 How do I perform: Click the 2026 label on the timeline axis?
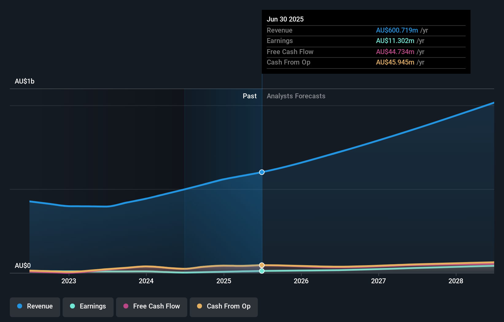(x=301, y=281)
